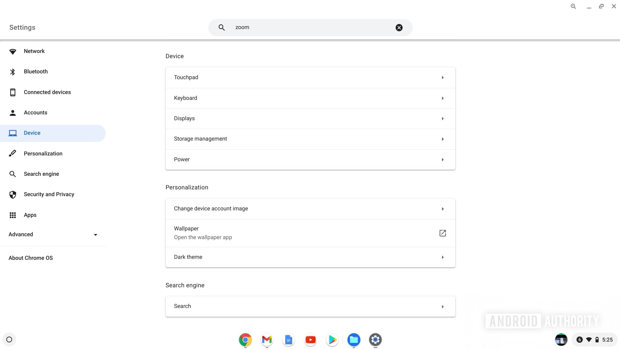
Task: Open Storage management settings
Action: pyautogui.click(x=310, y=139)
